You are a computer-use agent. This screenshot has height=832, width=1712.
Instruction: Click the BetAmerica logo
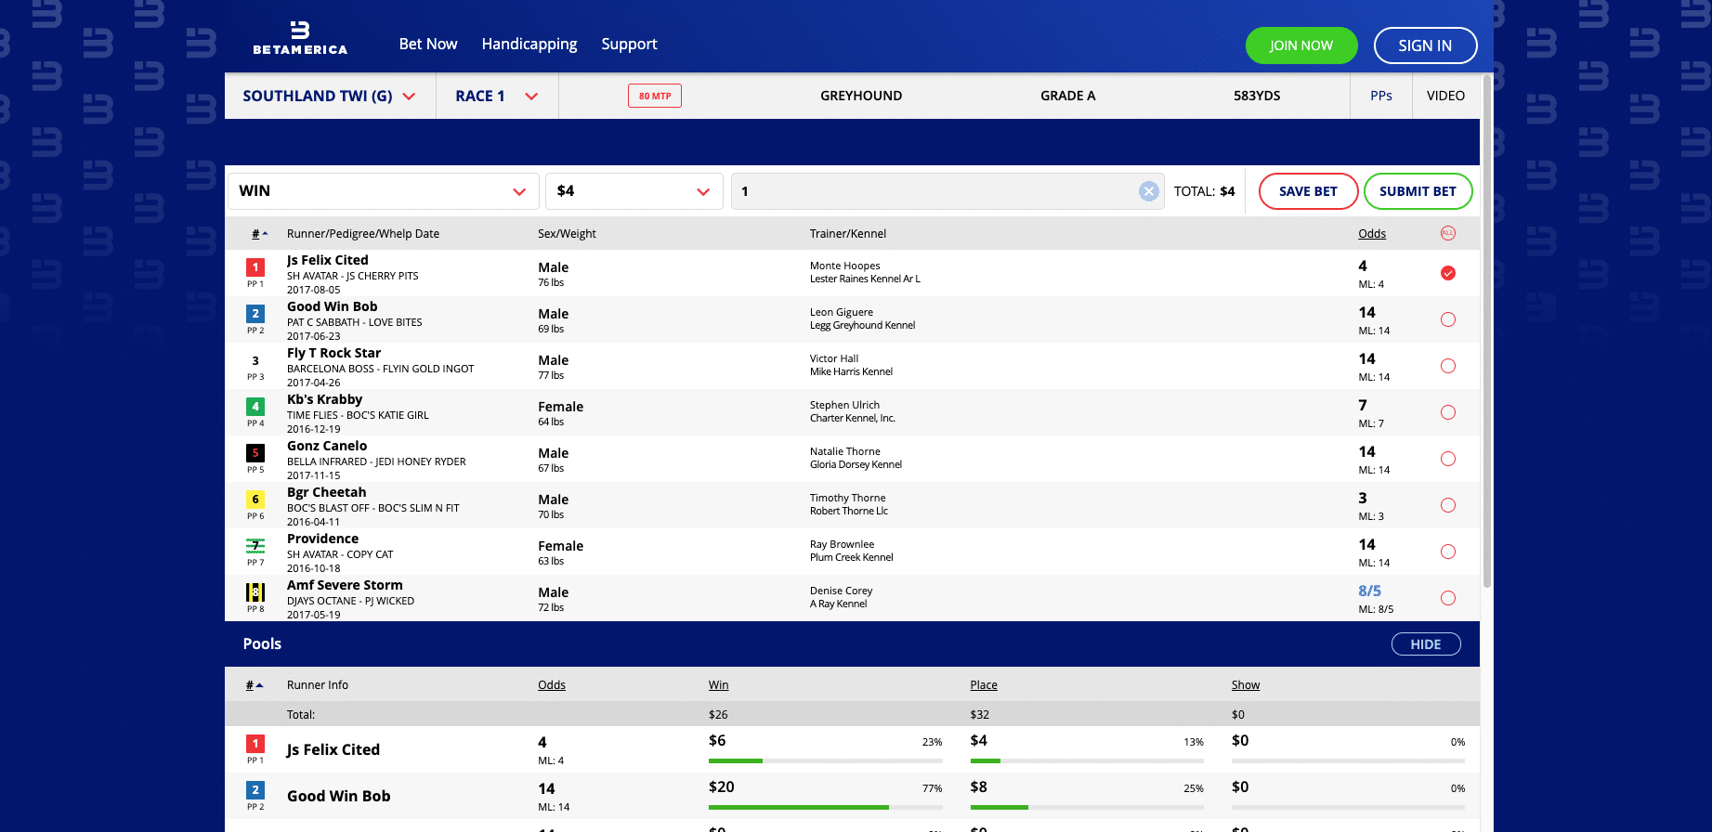coord(300,38)
